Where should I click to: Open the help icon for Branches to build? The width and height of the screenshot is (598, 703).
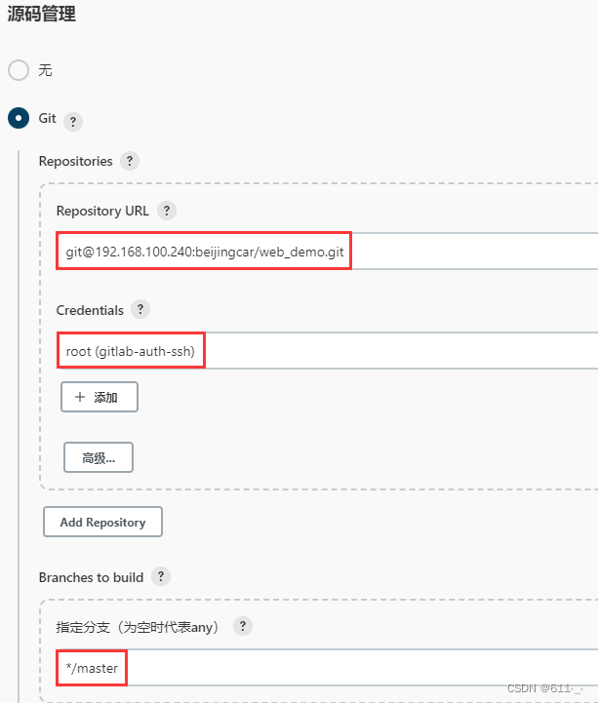tap(161, 576)
